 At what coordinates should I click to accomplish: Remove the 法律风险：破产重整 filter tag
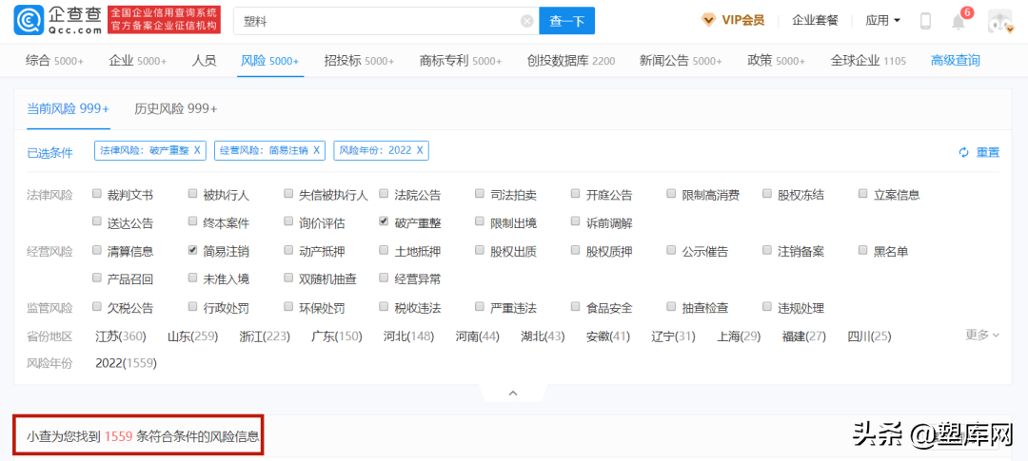tap(197, 150)
